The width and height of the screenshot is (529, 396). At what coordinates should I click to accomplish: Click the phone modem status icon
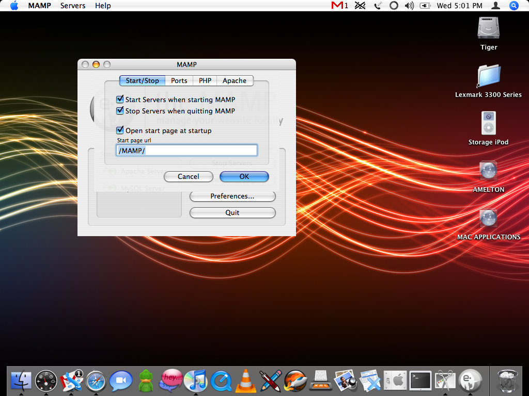378,5
